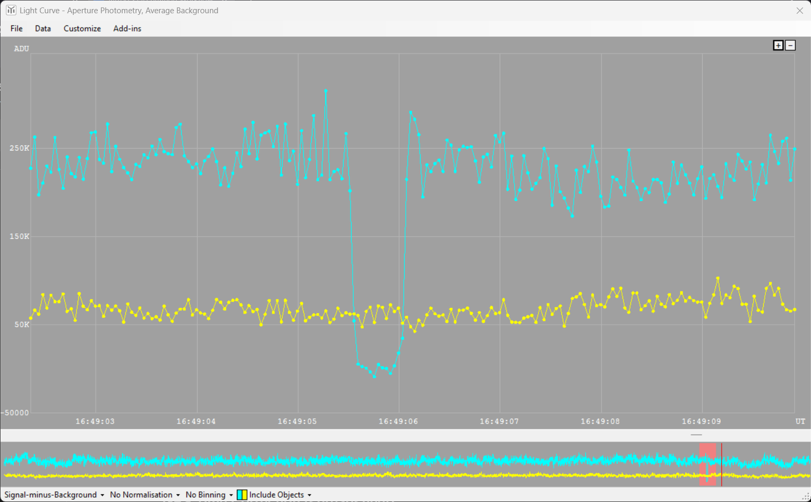811x502 pixels.
Task: Select the highest yellow data point
Action: click(x=718, y=278)
